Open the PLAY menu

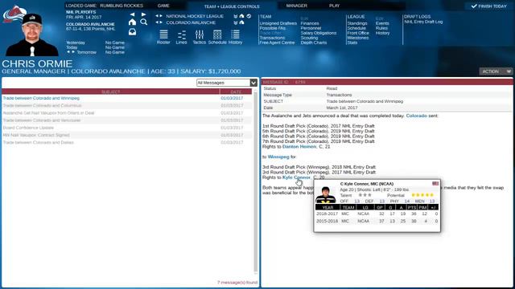pos(335,6)
